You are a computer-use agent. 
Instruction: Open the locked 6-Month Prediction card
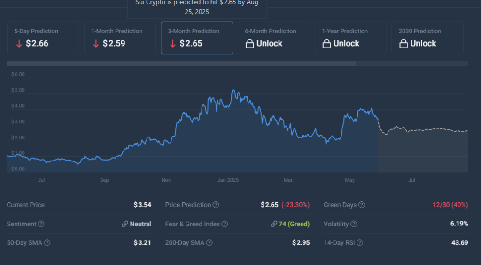(274, 38)
